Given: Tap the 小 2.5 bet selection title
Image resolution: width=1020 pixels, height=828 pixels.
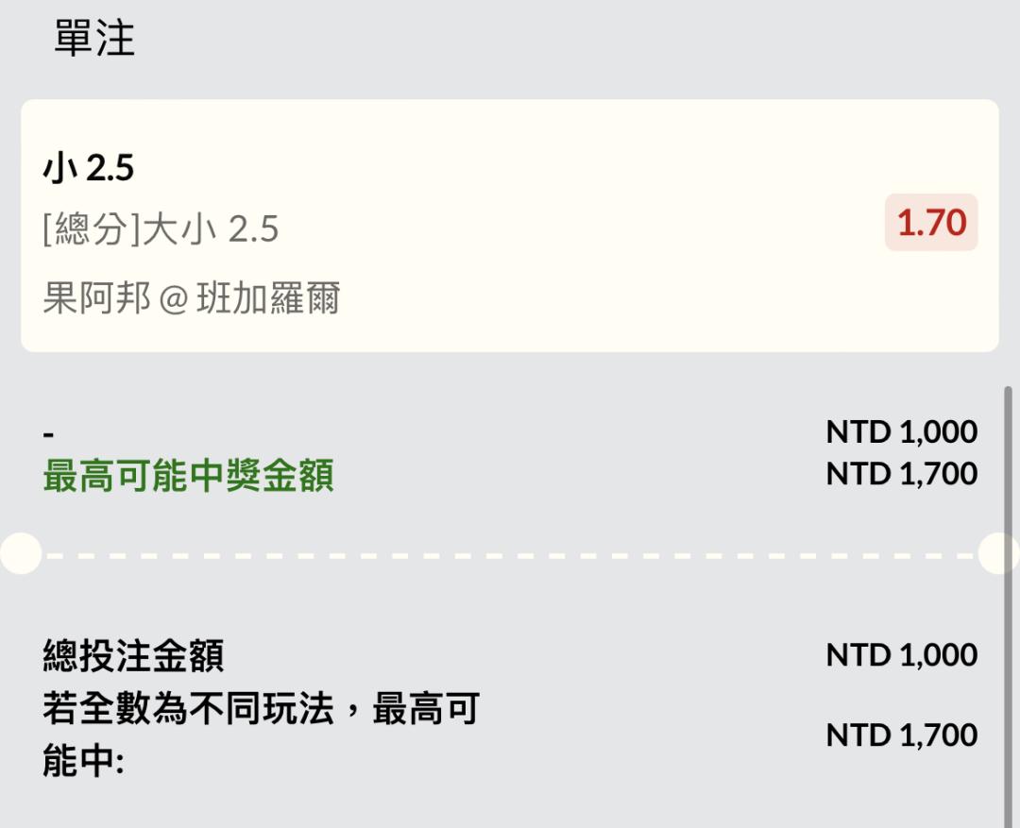Looking at the screenshot, I should point(89,168).
